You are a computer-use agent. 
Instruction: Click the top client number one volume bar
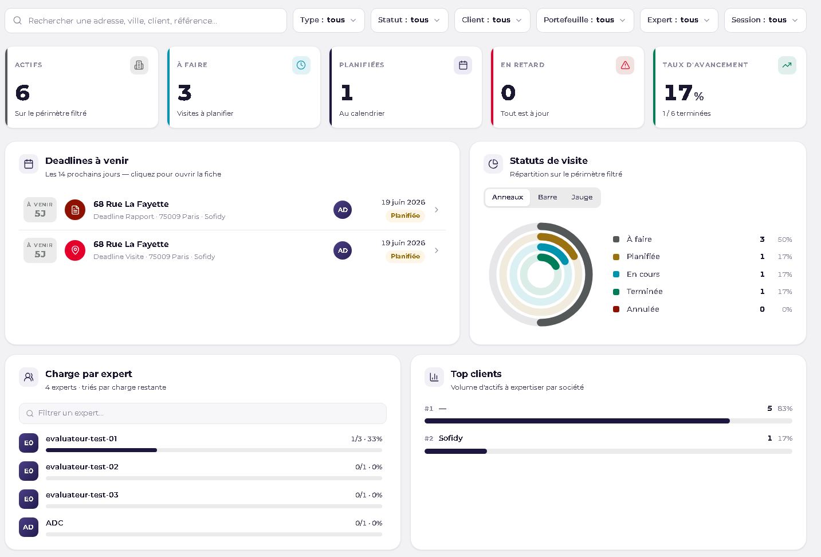608,421
